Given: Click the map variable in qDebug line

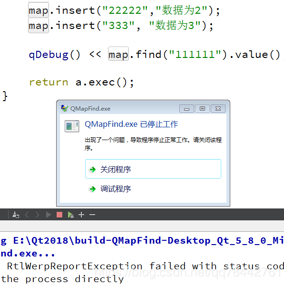Looking at the screenshot, I should click(118, 54).
